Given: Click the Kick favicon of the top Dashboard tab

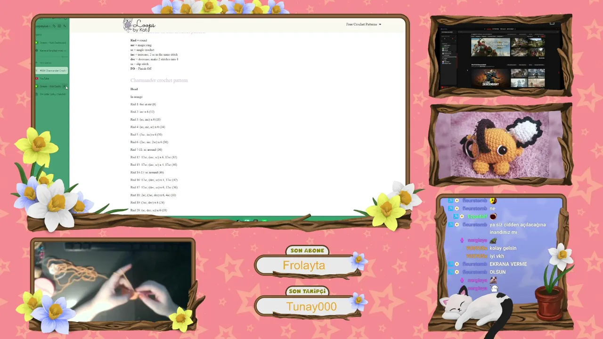Looking at the screenshot, I should [37, 43].
